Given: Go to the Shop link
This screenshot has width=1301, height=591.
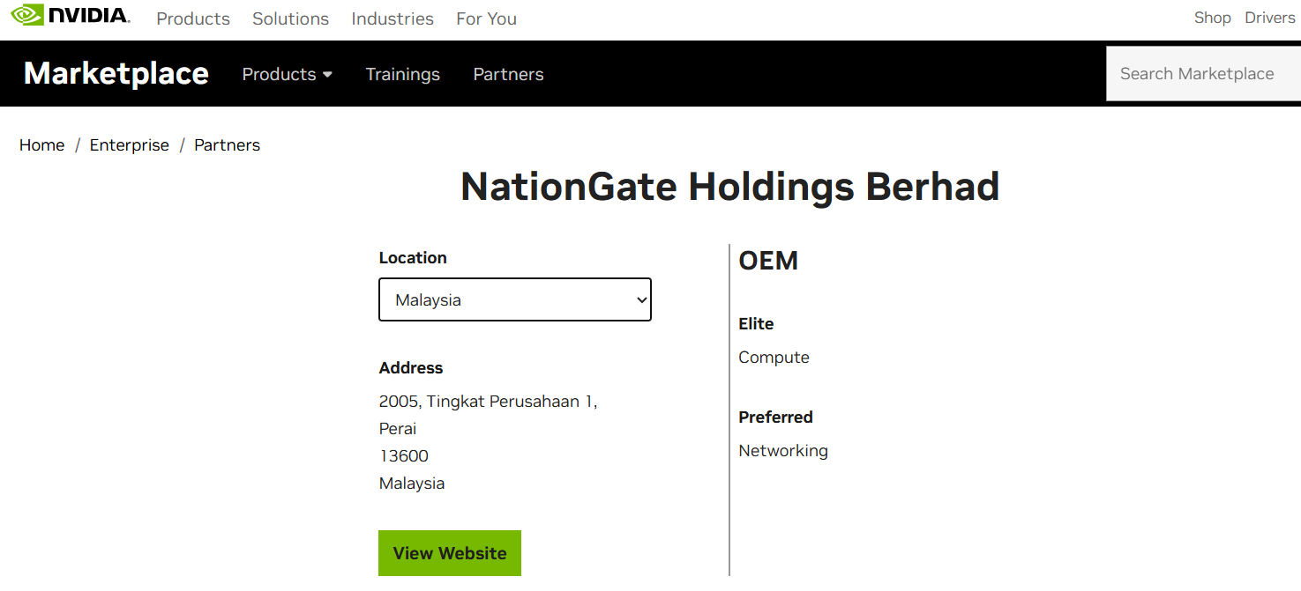Looking at the screenshot, I should coord(1212,18).
